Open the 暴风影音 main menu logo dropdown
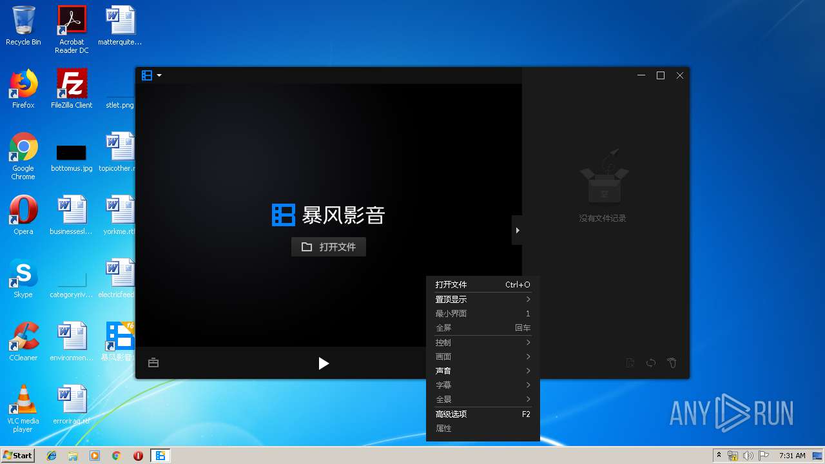This screenshot has height=464, width=825. tap(151, 75)
